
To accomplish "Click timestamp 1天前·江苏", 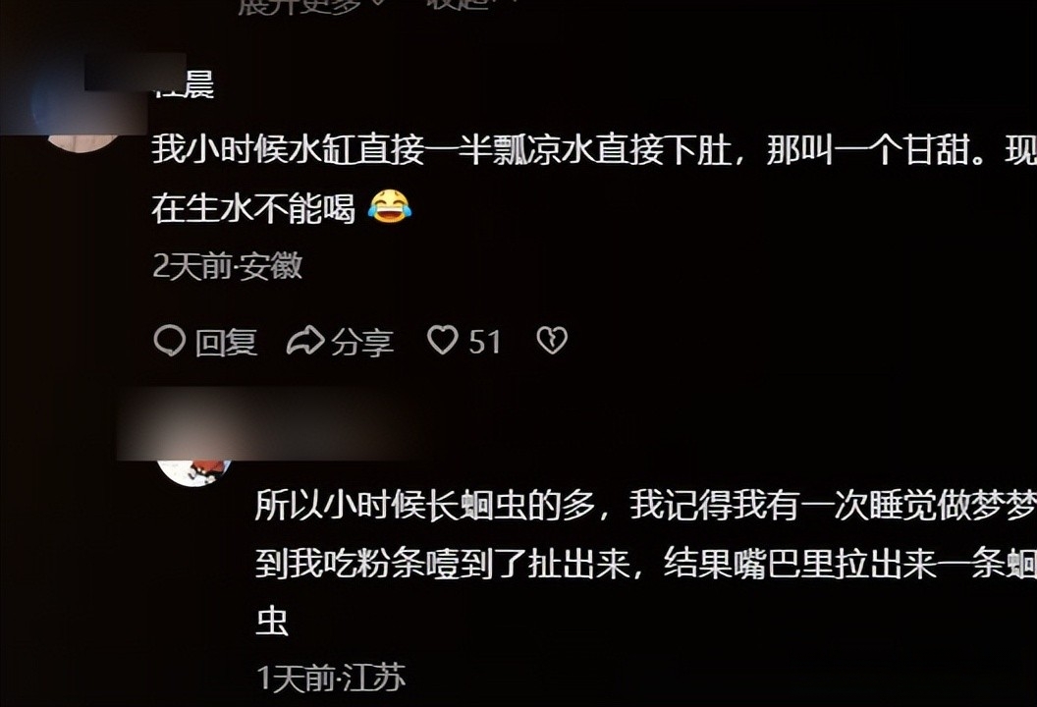I will [331, 678].
